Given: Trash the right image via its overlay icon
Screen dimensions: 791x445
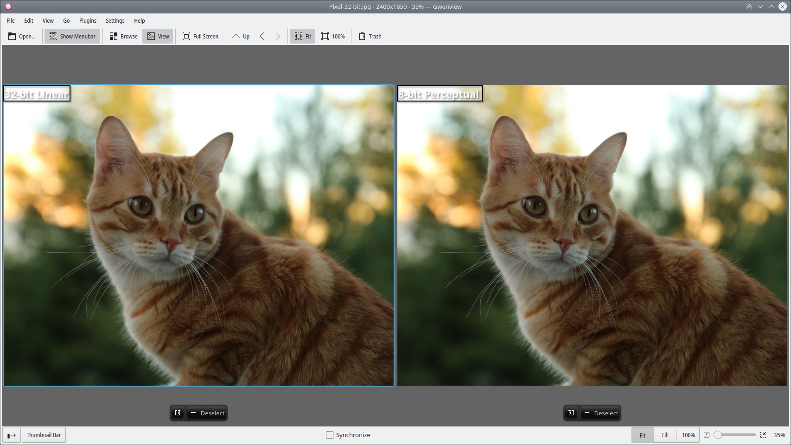Looking at the screenshot, I should 571,413.
